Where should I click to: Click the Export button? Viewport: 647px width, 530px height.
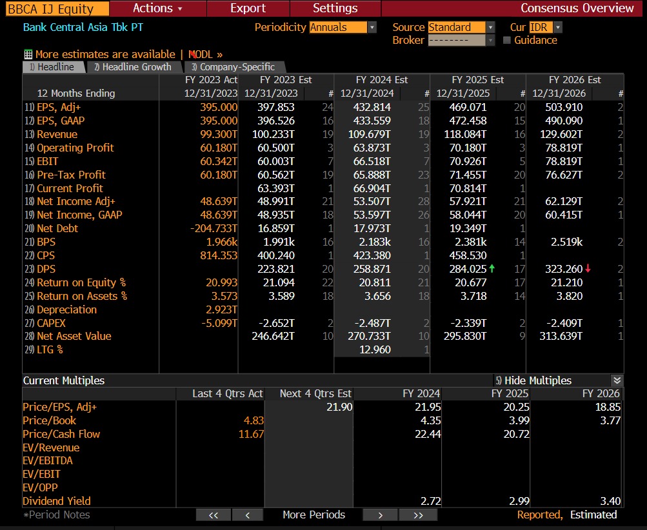248,8
